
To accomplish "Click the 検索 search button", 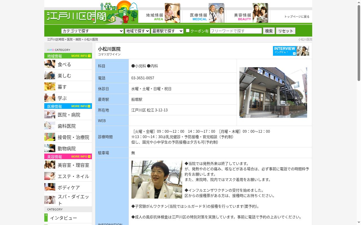I will point(269,31).
